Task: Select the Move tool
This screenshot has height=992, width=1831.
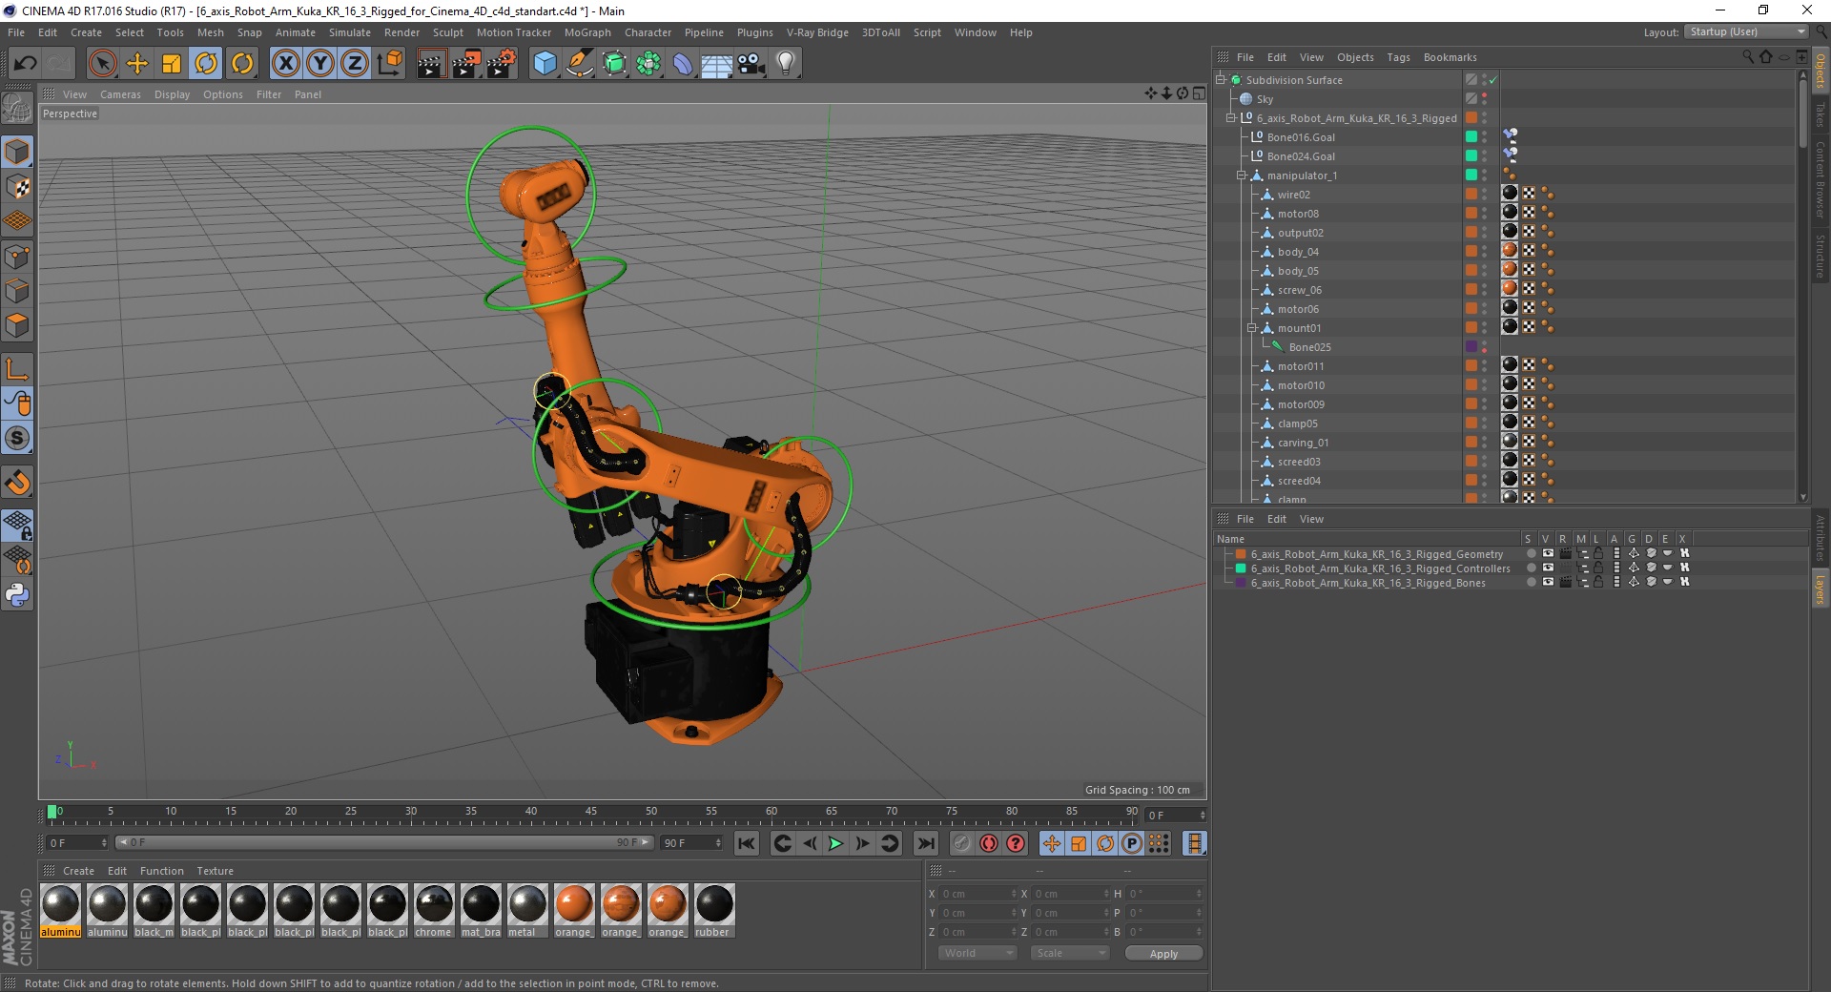Action: pos(137,64)
